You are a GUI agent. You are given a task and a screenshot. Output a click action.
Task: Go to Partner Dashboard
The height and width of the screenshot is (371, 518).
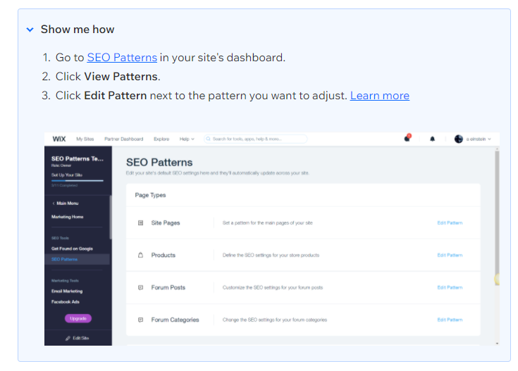coord(124,139)
